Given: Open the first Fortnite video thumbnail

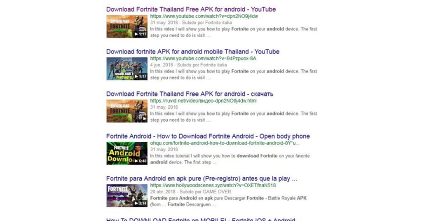Looking at the screenshot, I should point(127,26).
